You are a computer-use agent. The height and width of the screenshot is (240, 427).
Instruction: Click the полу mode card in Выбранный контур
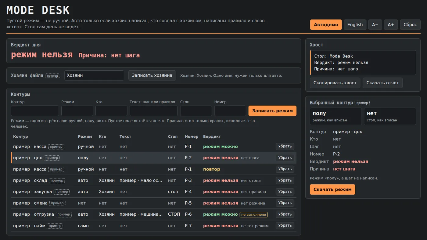click(x=336, y=116)
